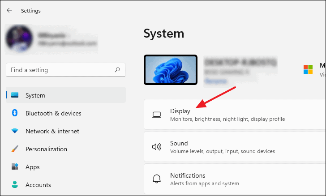This screenshot has height=196, width=326.
Task: Click 'Monitors, brightness, night light, display profile' text
Action: pyautogui.click(x=227, y=119)
